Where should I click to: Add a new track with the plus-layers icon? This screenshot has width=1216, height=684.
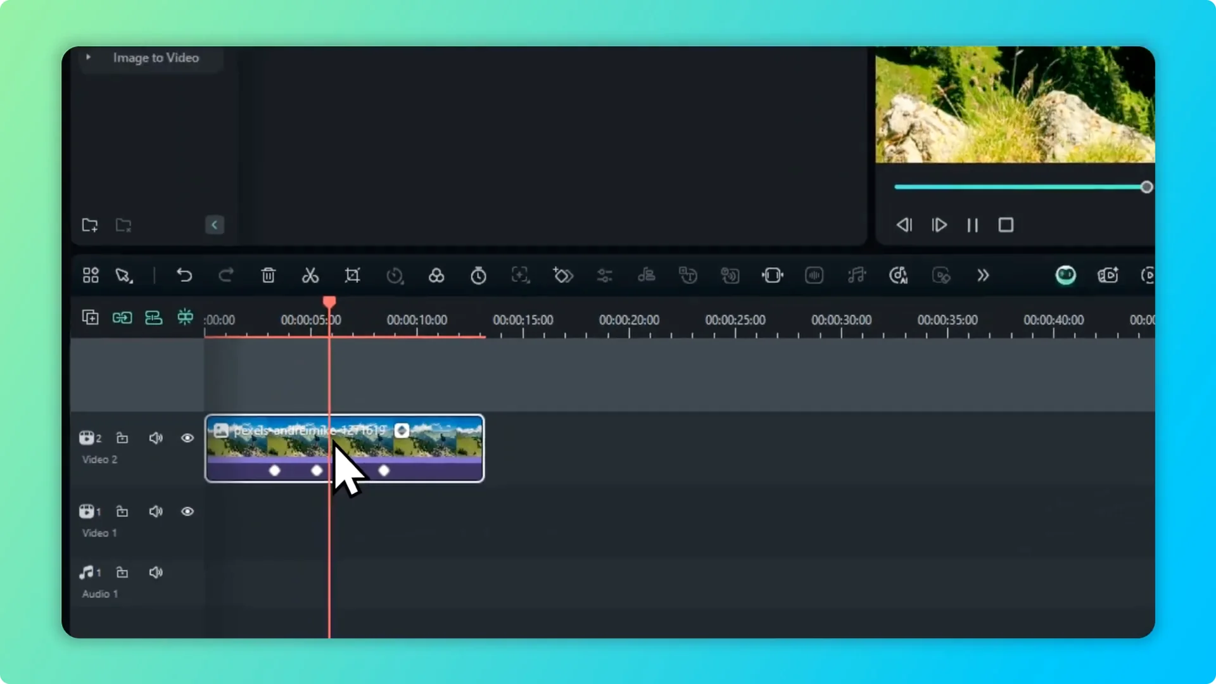[91, 317]
